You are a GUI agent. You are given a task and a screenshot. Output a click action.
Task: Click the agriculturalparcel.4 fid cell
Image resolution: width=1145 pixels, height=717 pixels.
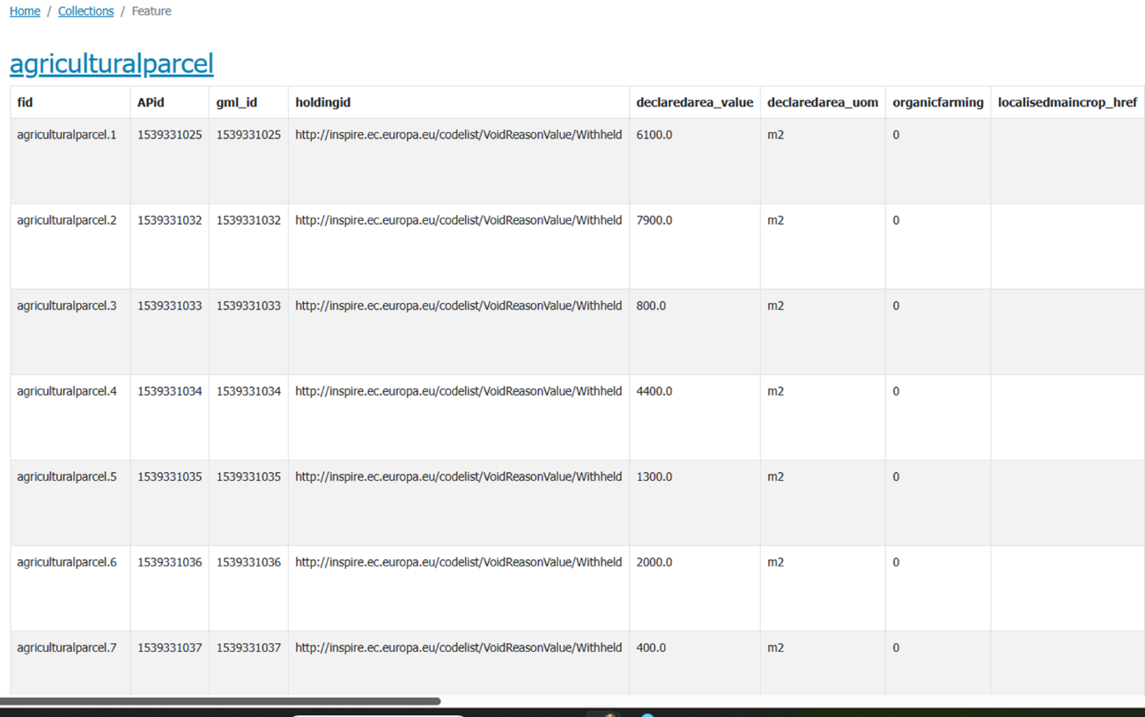click(x=67, y=391)
